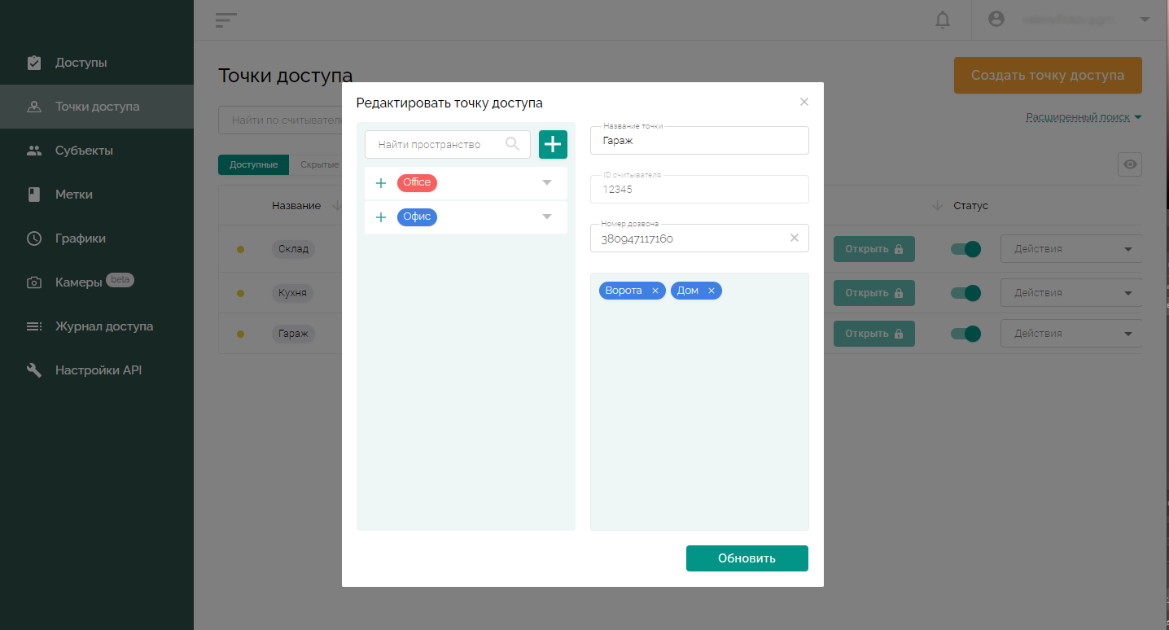Expand the Офис space row arrow
This screenshot has height=630, width=1169.
[x=547, y=217]
